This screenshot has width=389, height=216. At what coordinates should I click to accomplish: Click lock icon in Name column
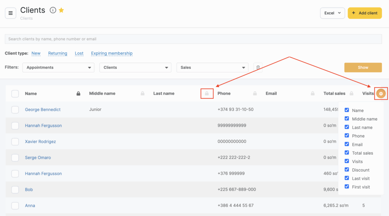pyautogui.click(x=79, y=94)
